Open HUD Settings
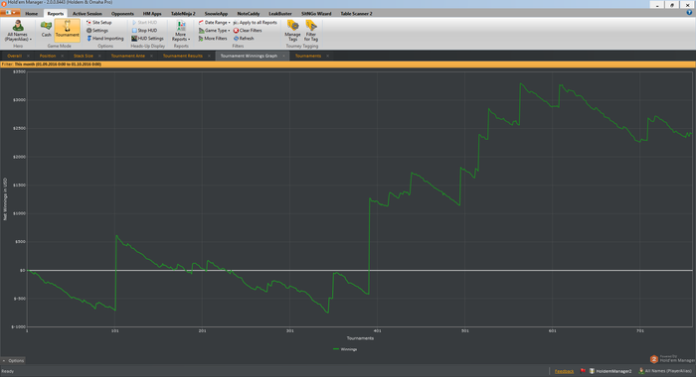The image size is (696, 377). click(x=147, y=39)
